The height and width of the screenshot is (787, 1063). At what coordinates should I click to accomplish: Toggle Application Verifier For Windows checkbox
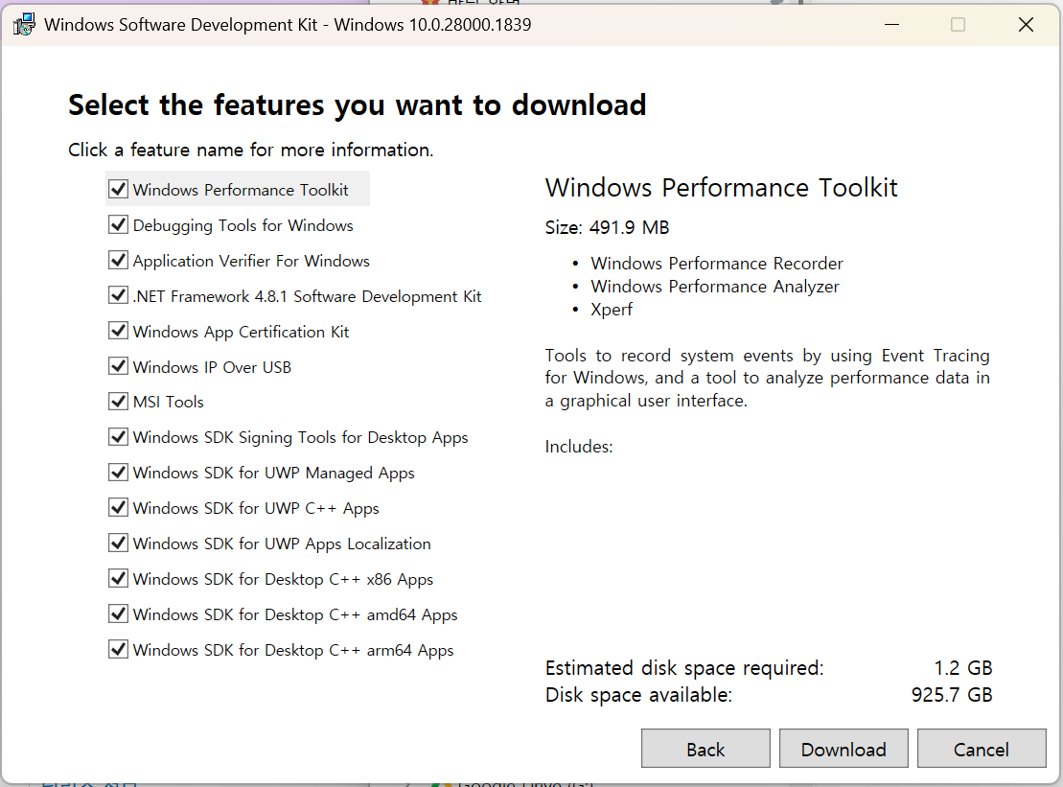(x=119, y=261)
